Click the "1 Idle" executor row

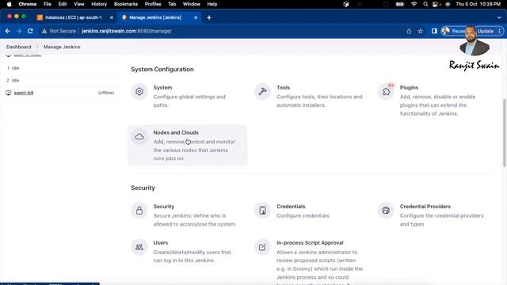click(x=60, y=68)
